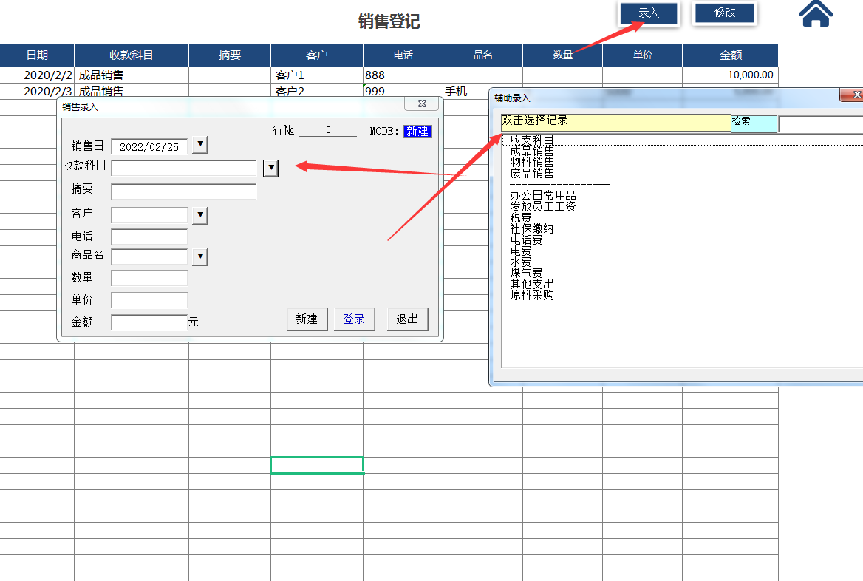Close the 销售录入 dialog

click(x=422, y=103)
